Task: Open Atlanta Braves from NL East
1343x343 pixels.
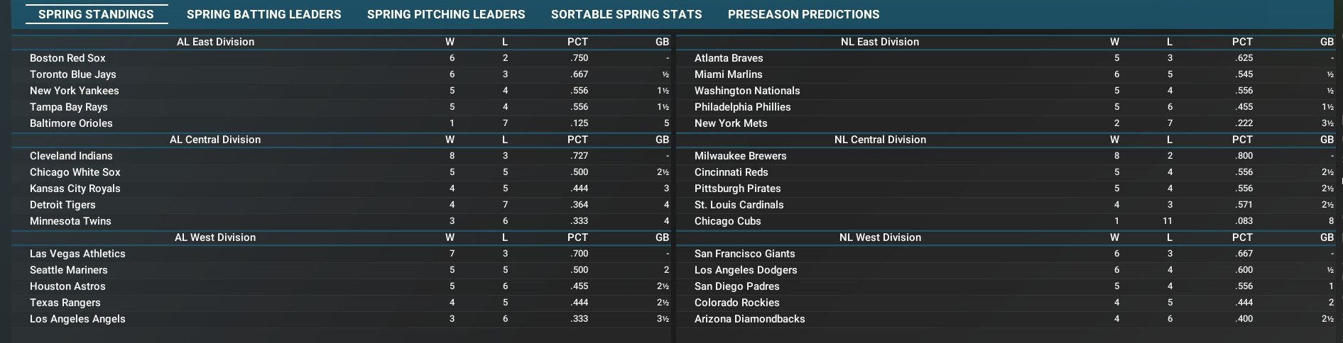Action: coord(729,58)
